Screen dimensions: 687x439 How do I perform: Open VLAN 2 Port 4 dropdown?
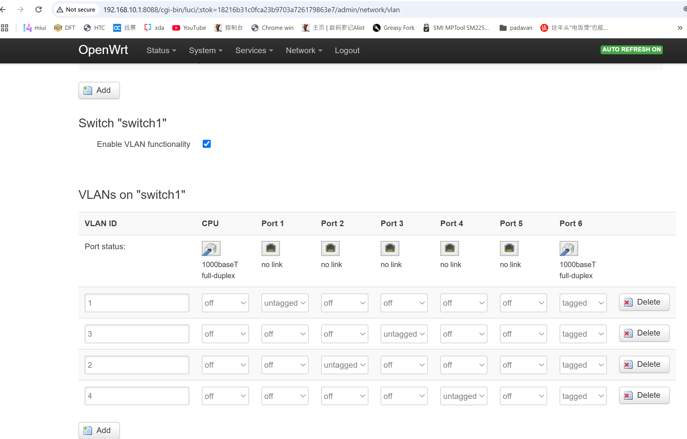click(x=464, y=365)
